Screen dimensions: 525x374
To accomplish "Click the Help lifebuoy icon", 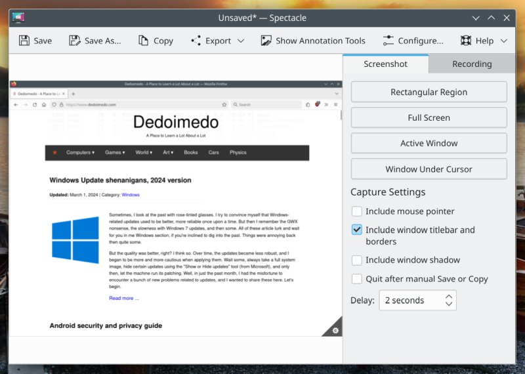I will pyautogui.click(x=466, y=41).
